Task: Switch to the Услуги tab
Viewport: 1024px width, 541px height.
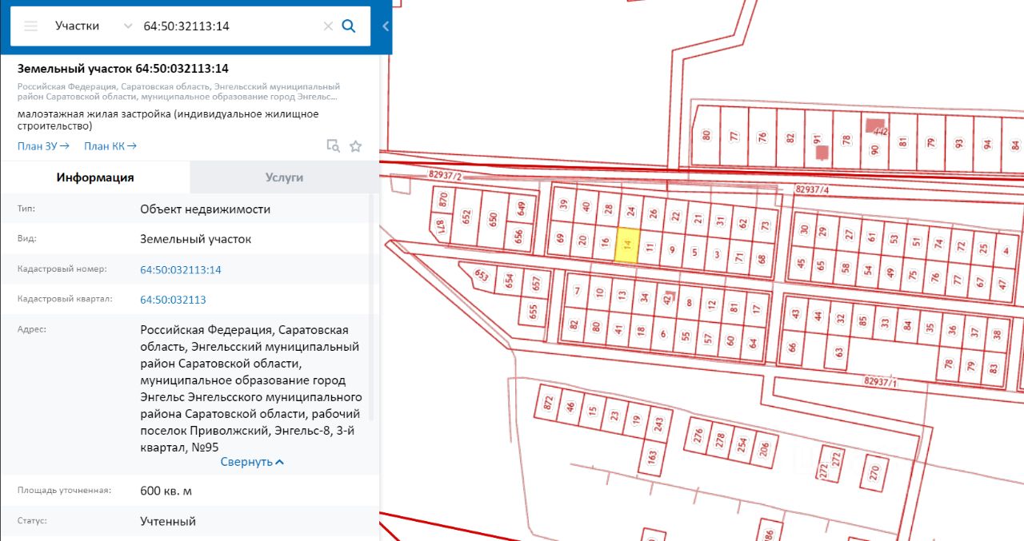Action: [284, 177]
